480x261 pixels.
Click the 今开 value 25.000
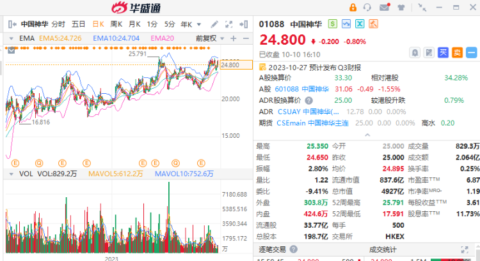point(394,146)
